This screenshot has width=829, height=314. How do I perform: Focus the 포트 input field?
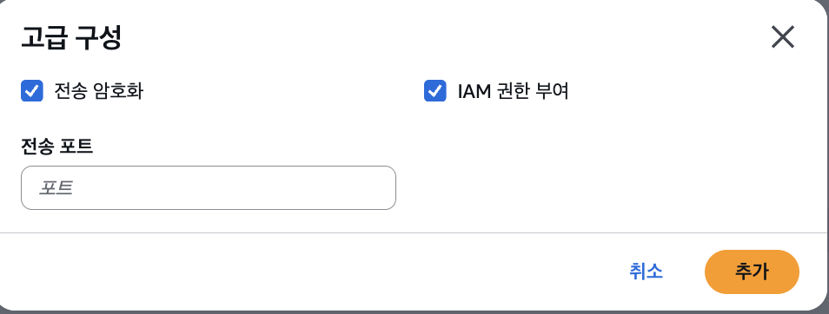[209, 188]
